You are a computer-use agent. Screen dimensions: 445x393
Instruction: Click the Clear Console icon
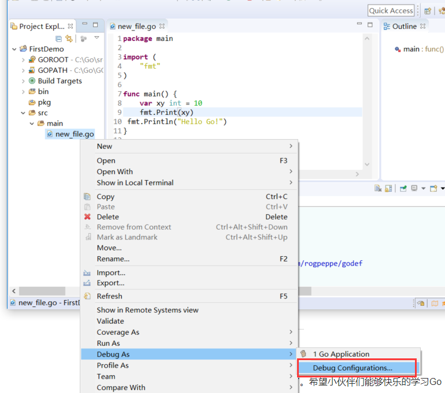378,189
